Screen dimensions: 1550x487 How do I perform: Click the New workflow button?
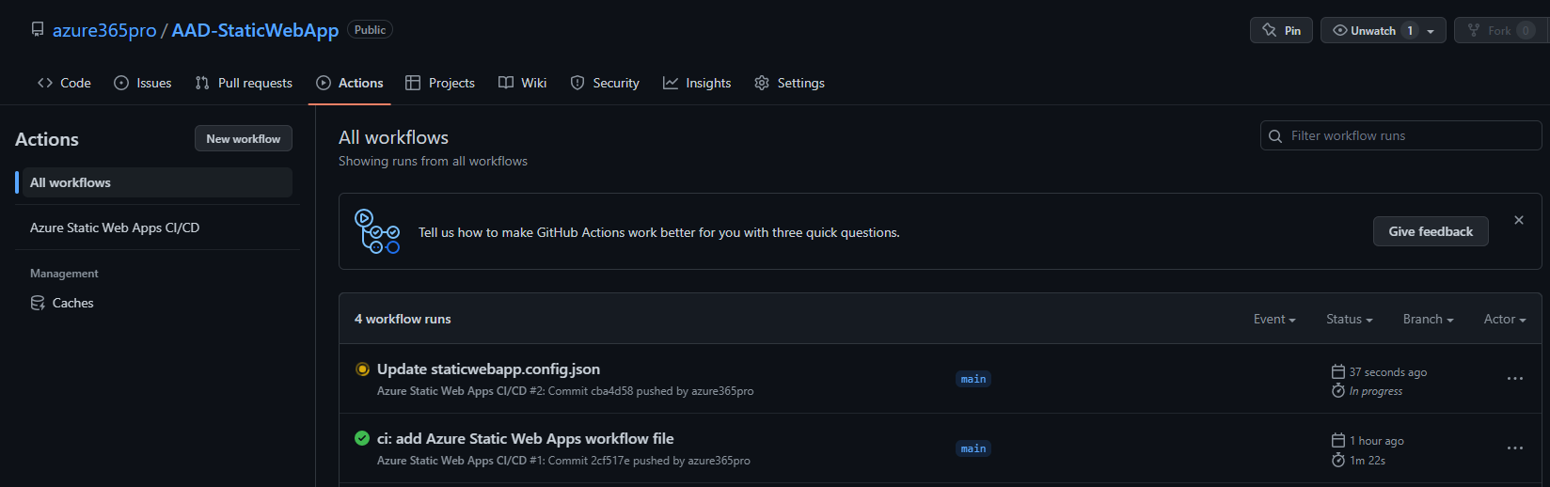click(x=244, y=139)
